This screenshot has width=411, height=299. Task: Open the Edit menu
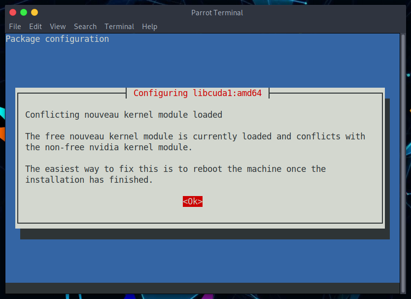point(35,27)
